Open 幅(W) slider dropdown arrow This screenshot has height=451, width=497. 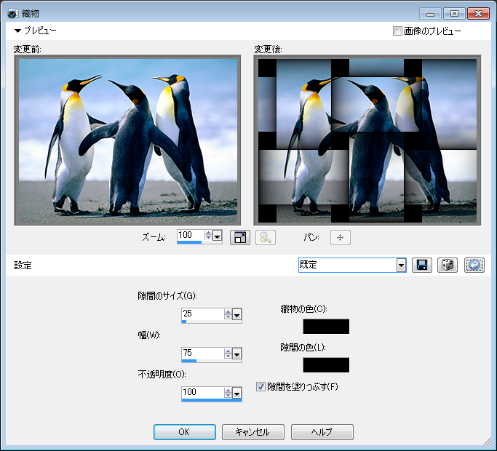[x=236, y=354]
